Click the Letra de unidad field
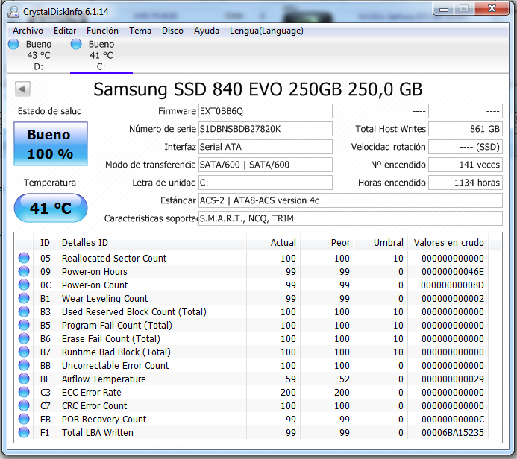This screenshot has height=459, width=517. 266,183
